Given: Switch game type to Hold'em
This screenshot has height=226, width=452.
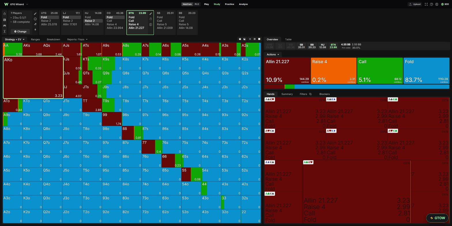Looking at the screenshot, I should [187, 4].
